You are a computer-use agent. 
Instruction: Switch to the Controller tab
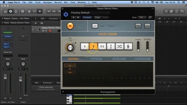coord(142,59)
